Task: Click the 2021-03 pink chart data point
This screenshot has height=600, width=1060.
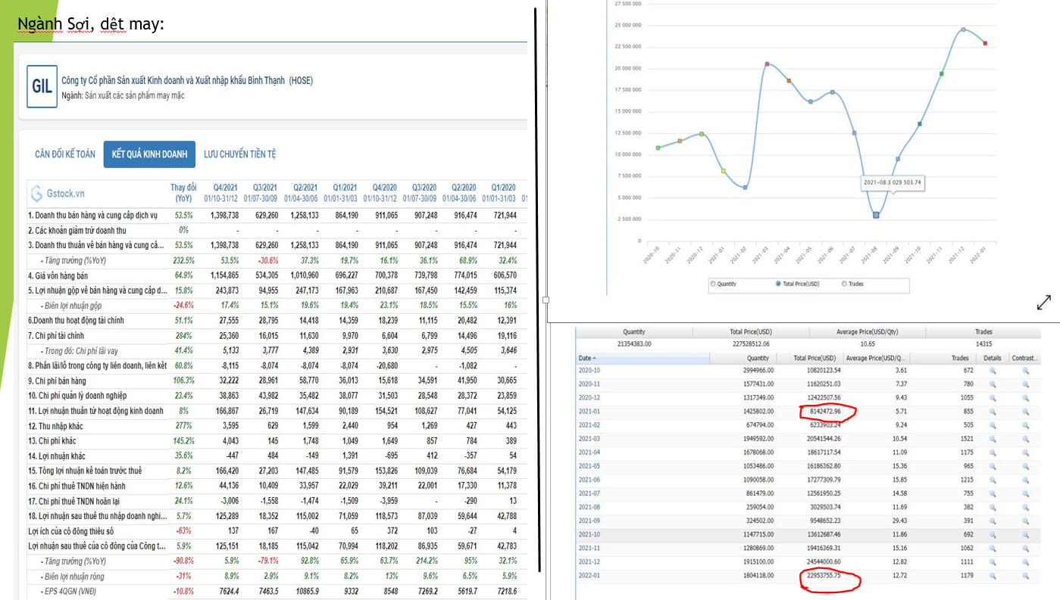Action: pyautogui.click(x=767, y=64)
